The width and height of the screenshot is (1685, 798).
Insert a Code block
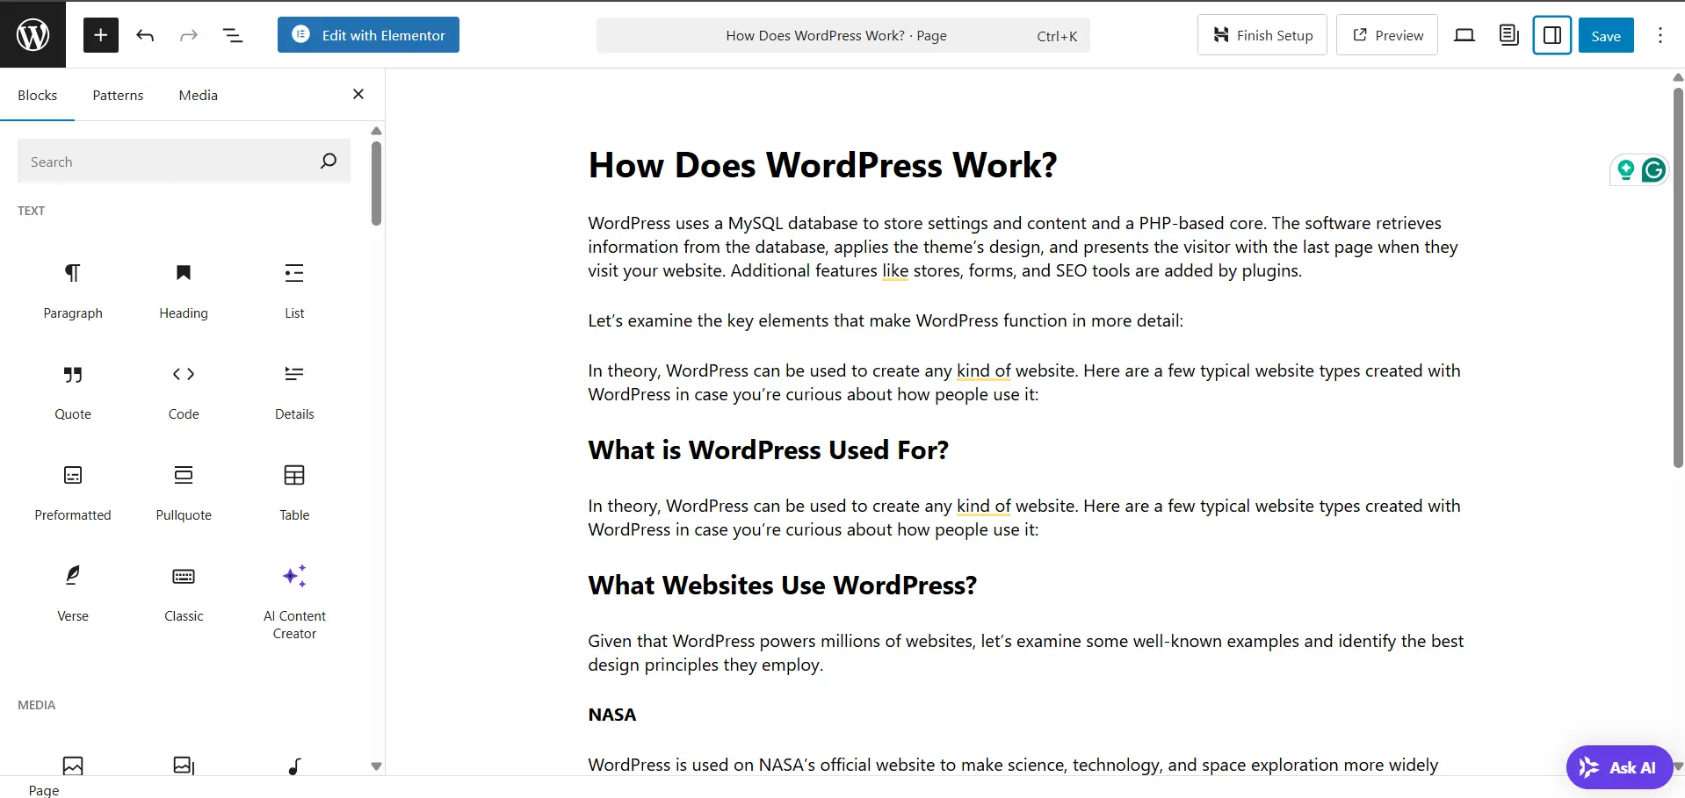click(184, 393)
